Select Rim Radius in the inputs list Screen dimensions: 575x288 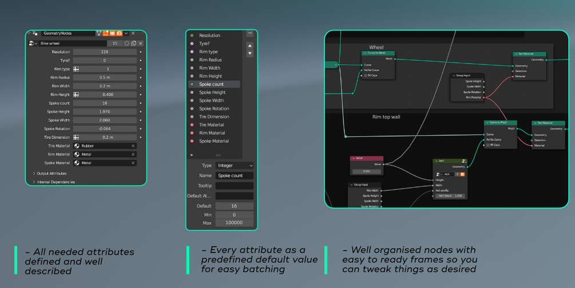point(214,60)
